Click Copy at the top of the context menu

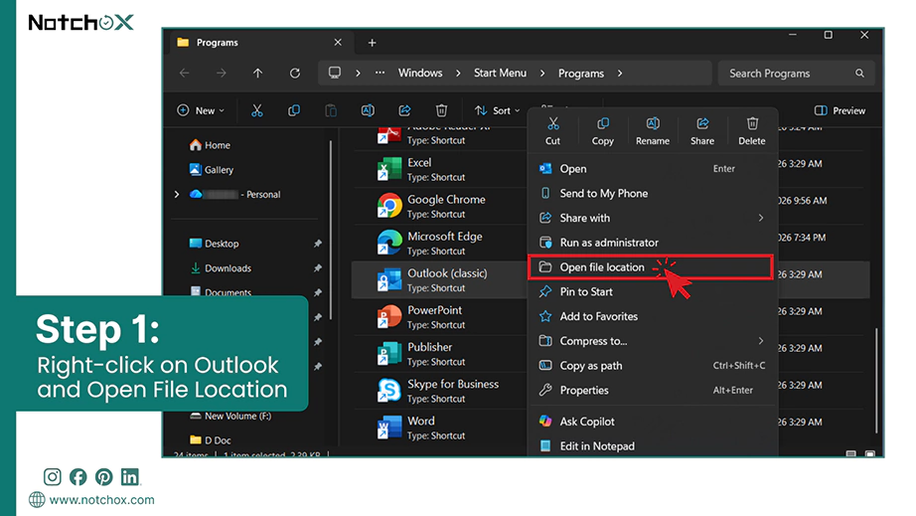tap(602, 131)
